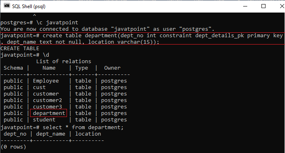Click the 'dept_no' column header
Viewport: 285px width, 153px height.
pos(15,134)
